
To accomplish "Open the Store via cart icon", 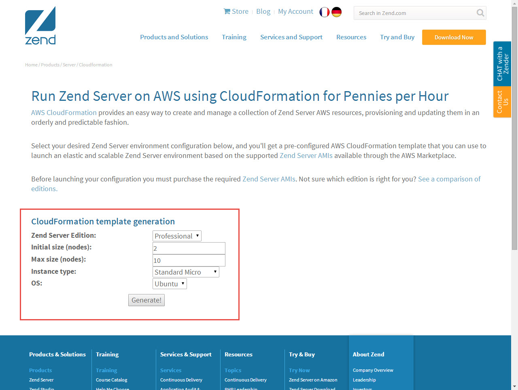I will 227,11.
